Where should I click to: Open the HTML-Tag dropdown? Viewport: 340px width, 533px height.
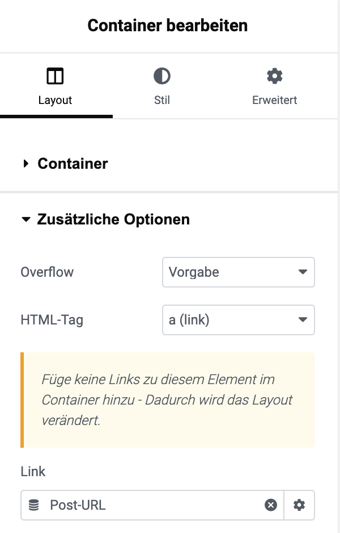point(239,320)
